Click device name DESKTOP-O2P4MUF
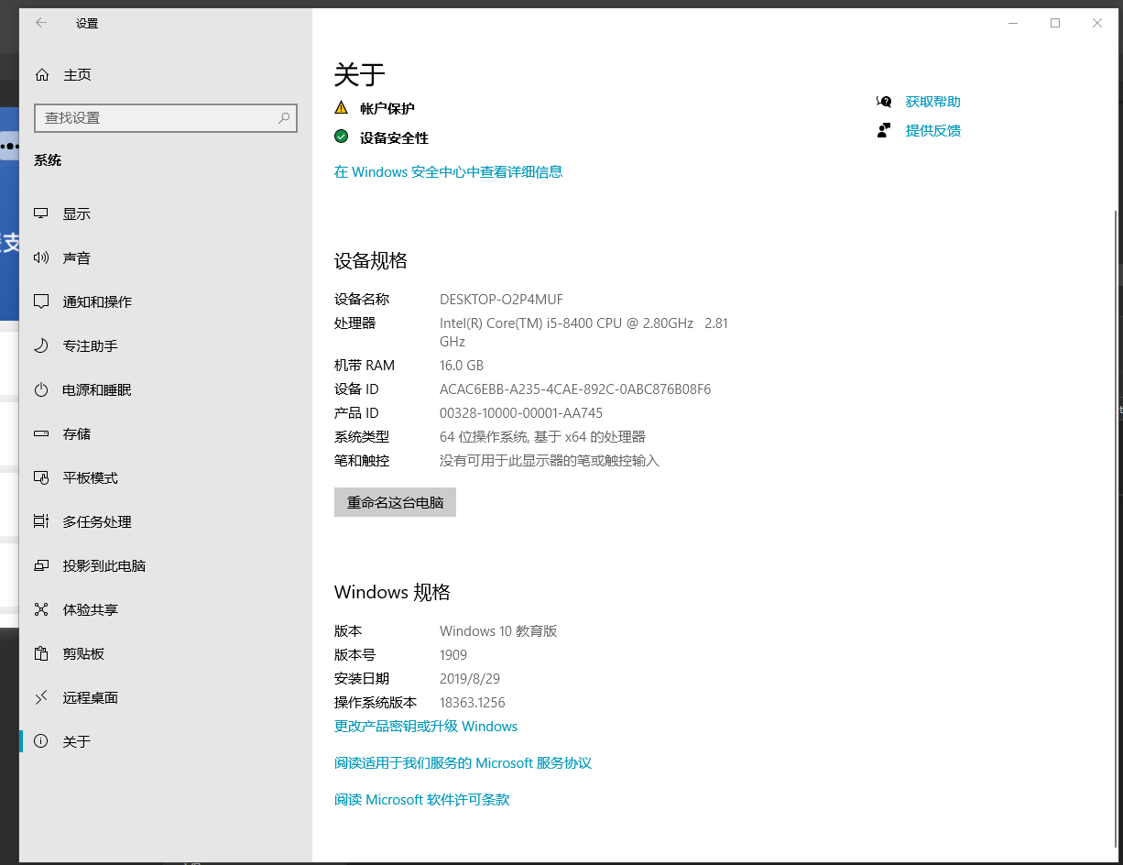The height and width of the screenshot is (865, 1123). [501, 300]
